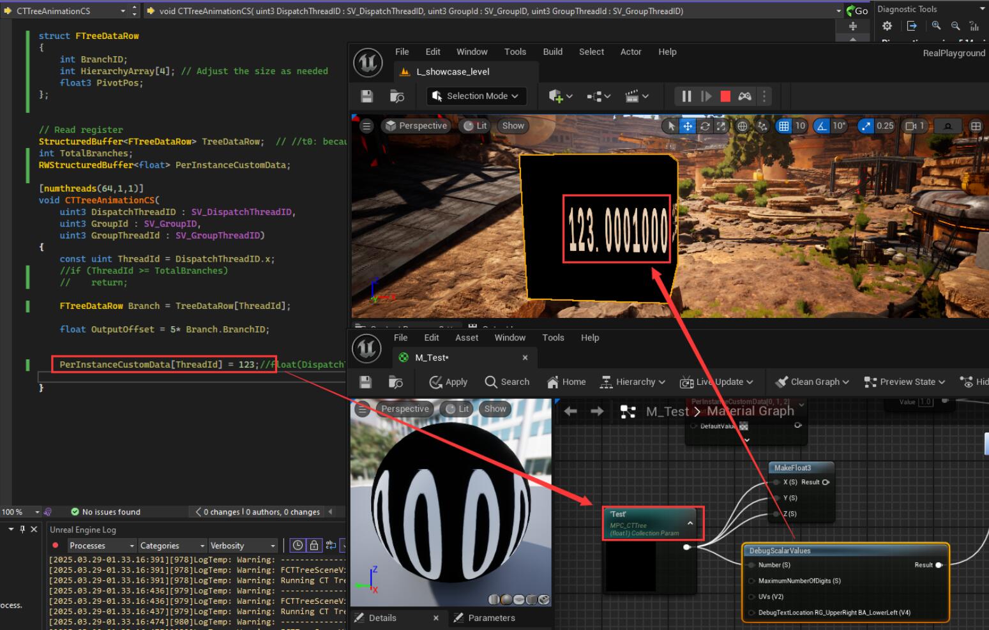Change scale snap value 0.25
The width and height of the screenshot is (989, 630).
click(885, 126)
